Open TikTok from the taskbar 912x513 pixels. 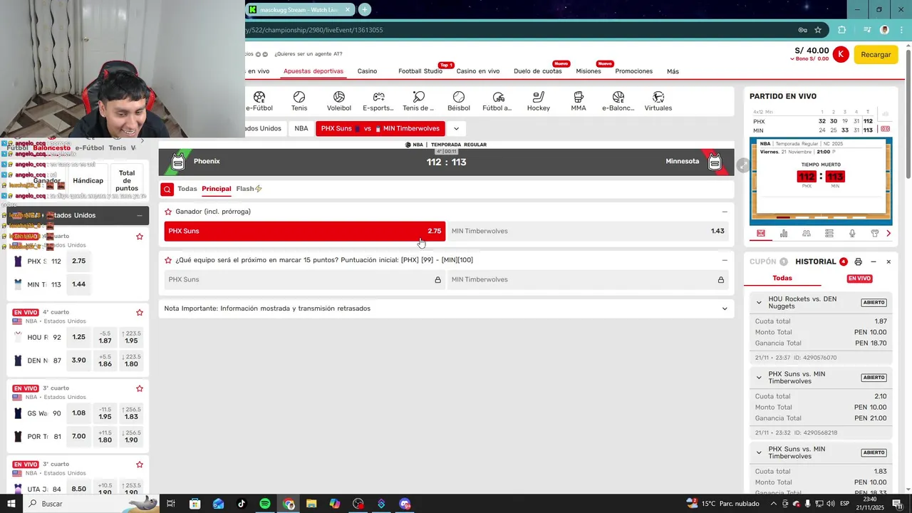pyautogui.click(x=242, y=504)
